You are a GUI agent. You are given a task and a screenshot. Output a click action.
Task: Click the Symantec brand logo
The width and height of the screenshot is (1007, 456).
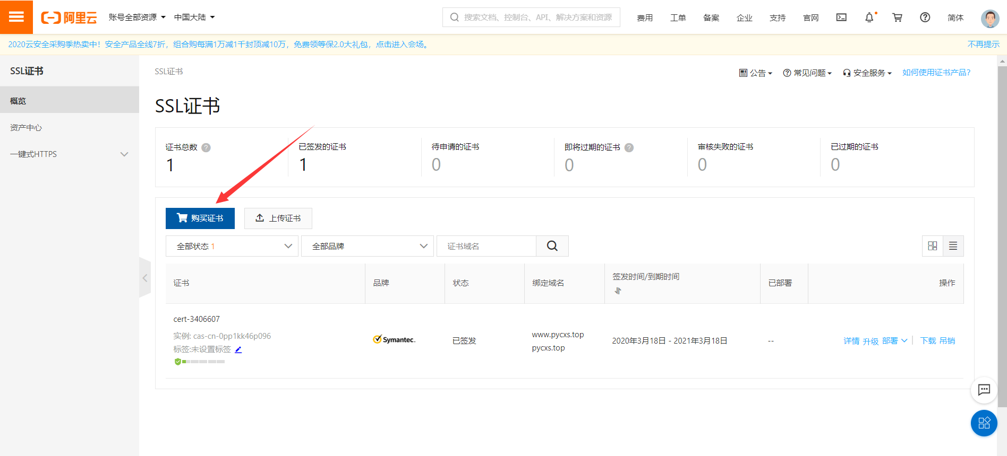click(x=394, y=339)
